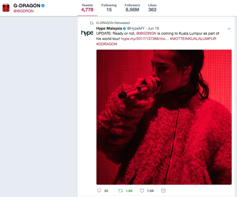View the Likes 363 tab
This screenshot has height=197, width=237.
click(152, 8)
